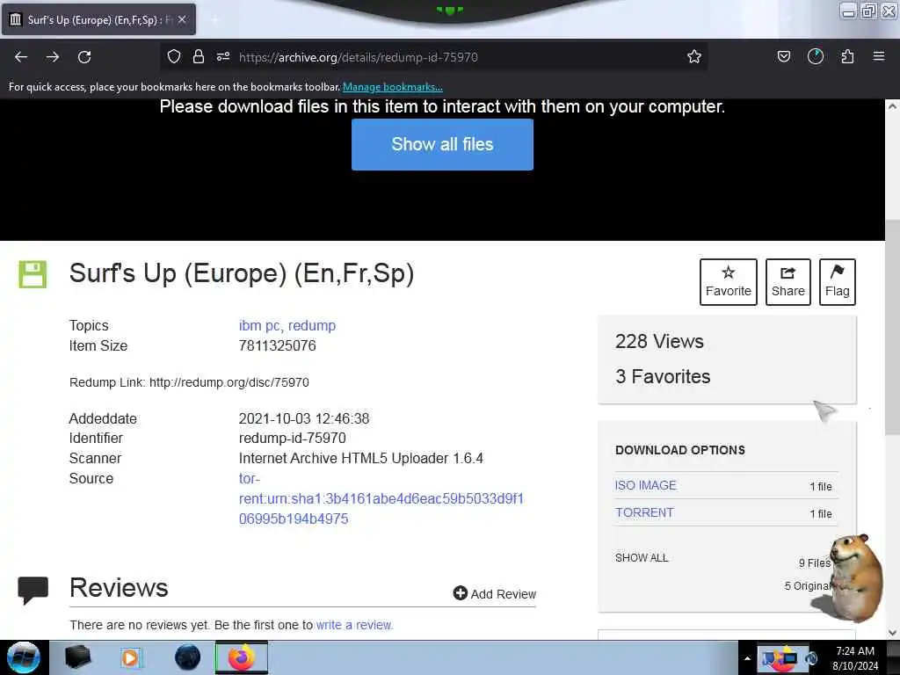Open the site permissions icon in the address bar
The height and width of the screenshot is (675, 900).
pos(223,56)
